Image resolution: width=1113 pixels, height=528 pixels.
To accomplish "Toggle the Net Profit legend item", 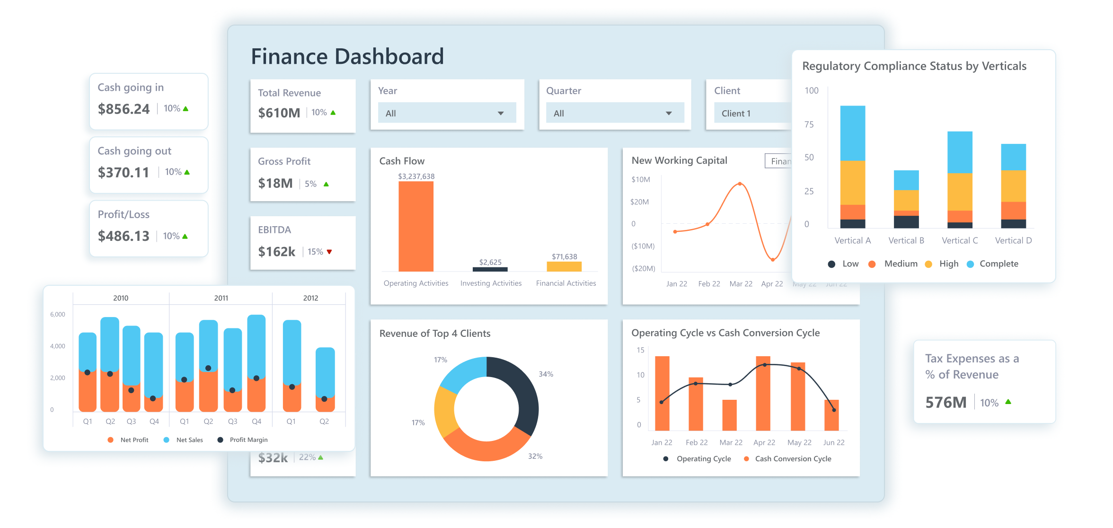I will 110,440.
